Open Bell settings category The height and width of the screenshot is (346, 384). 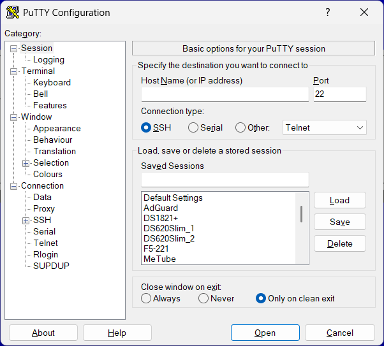click(x=40, y=94)
